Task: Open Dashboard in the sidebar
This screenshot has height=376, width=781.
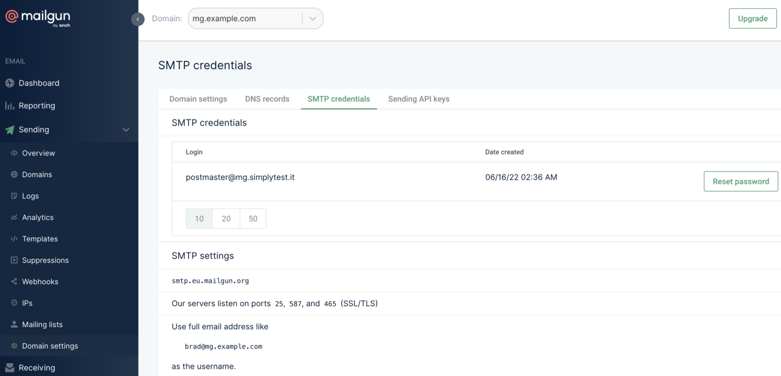Action: coord(39,83)
